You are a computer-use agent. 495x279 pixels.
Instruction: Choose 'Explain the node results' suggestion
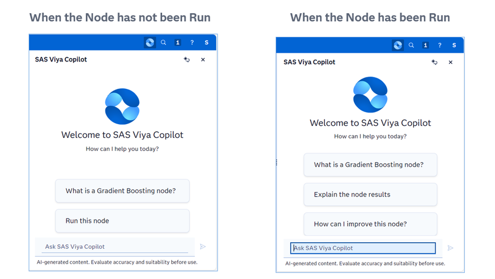click(370, 194)
